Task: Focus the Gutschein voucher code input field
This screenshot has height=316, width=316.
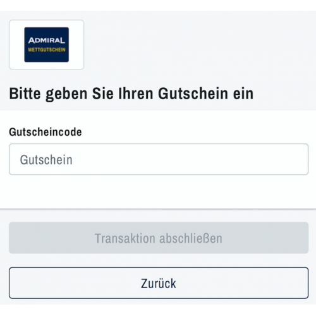Action: (x=159, y=159)
